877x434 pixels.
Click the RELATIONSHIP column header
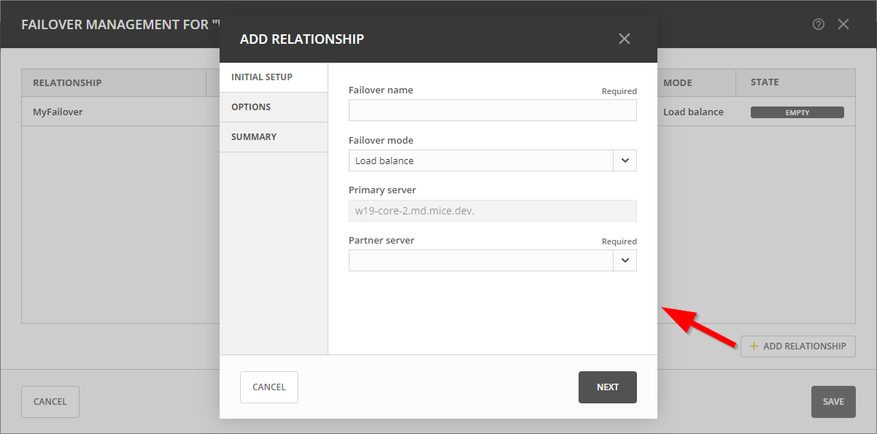[x=67, y=82]
